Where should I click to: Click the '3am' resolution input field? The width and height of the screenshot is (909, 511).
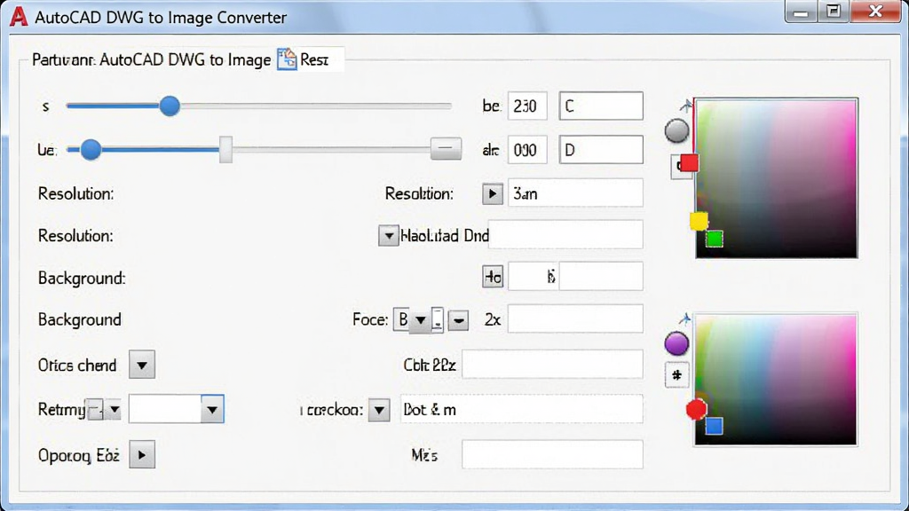click(575, 193)
